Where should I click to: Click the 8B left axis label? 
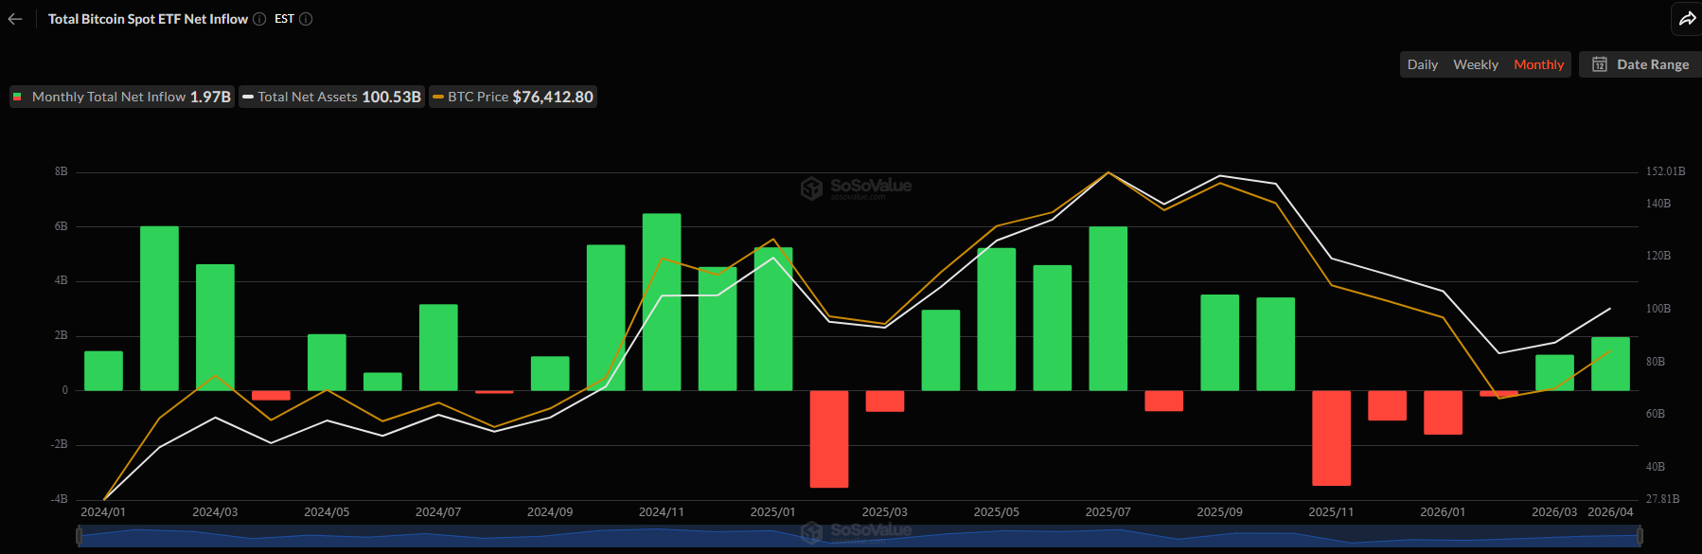pos(62,171)
